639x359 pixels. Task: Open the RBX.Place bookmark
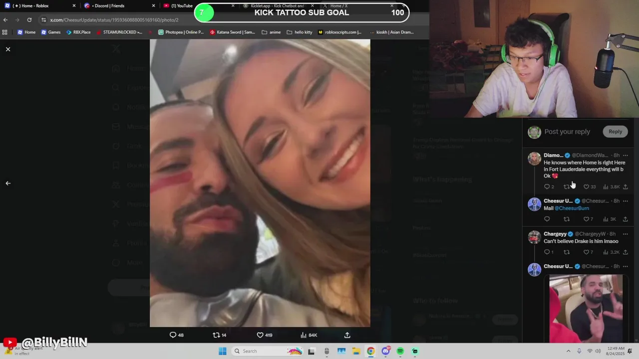pyautogui.click(x=78, y=32)
